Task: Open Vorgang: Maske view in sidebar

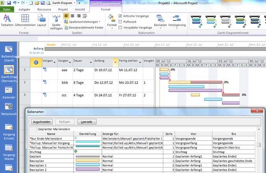Action: pyautogui.click(x=9, y=152)
